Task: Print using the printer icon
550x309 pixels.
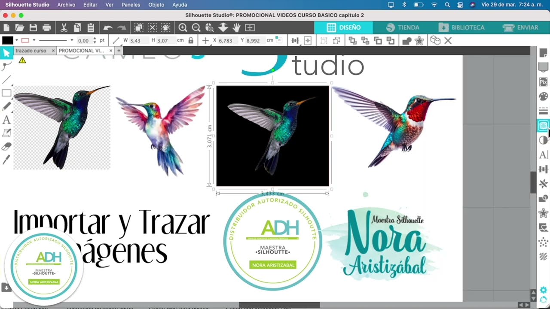Action: [47, 27]
